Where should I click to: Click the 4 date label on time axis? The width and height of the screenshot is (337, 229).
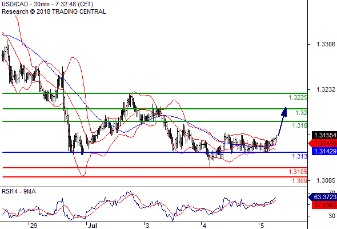[x=204, y=226]
